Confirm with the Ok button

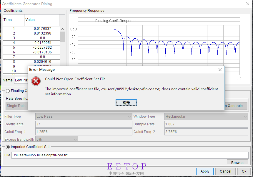[x=244, y=171]
